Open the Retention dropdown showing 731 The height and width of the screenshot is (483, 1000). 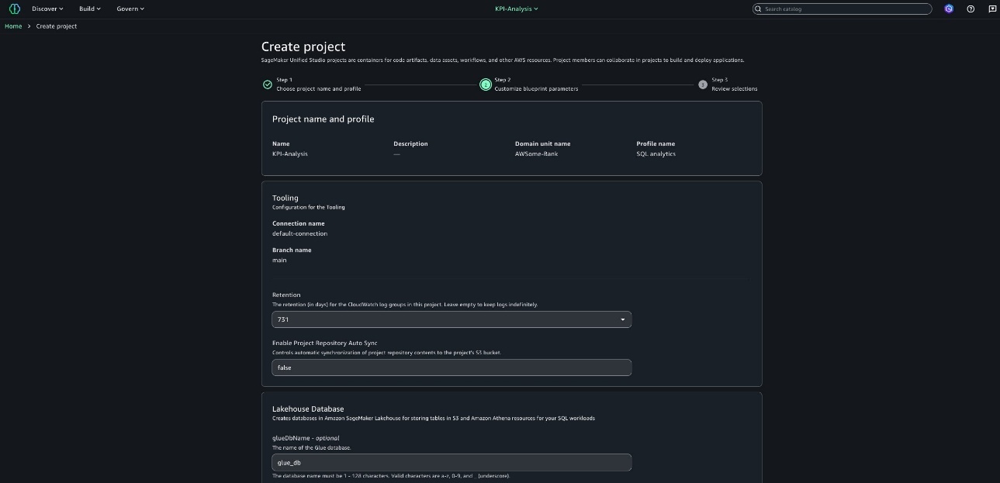pos(452,319)
